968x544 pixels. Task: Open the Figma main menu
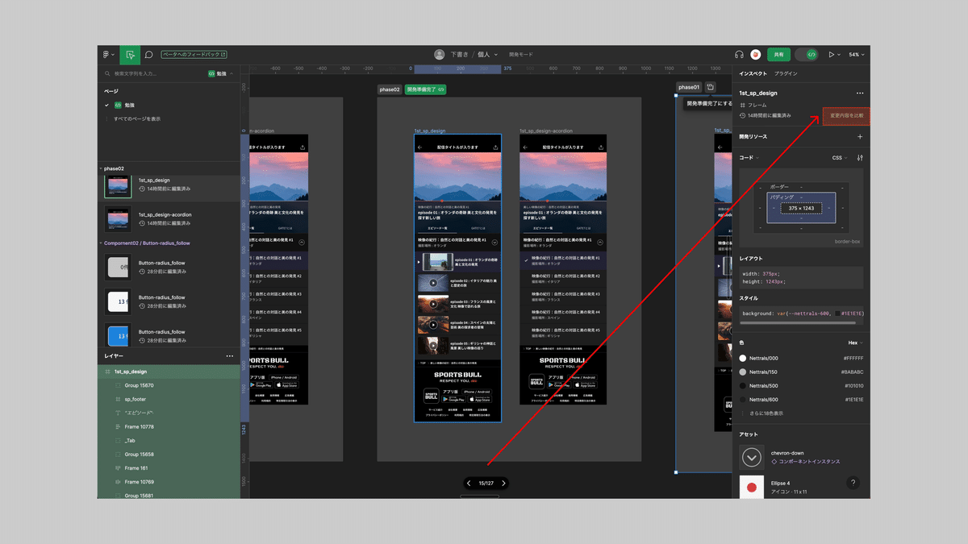tap(108, 55)
